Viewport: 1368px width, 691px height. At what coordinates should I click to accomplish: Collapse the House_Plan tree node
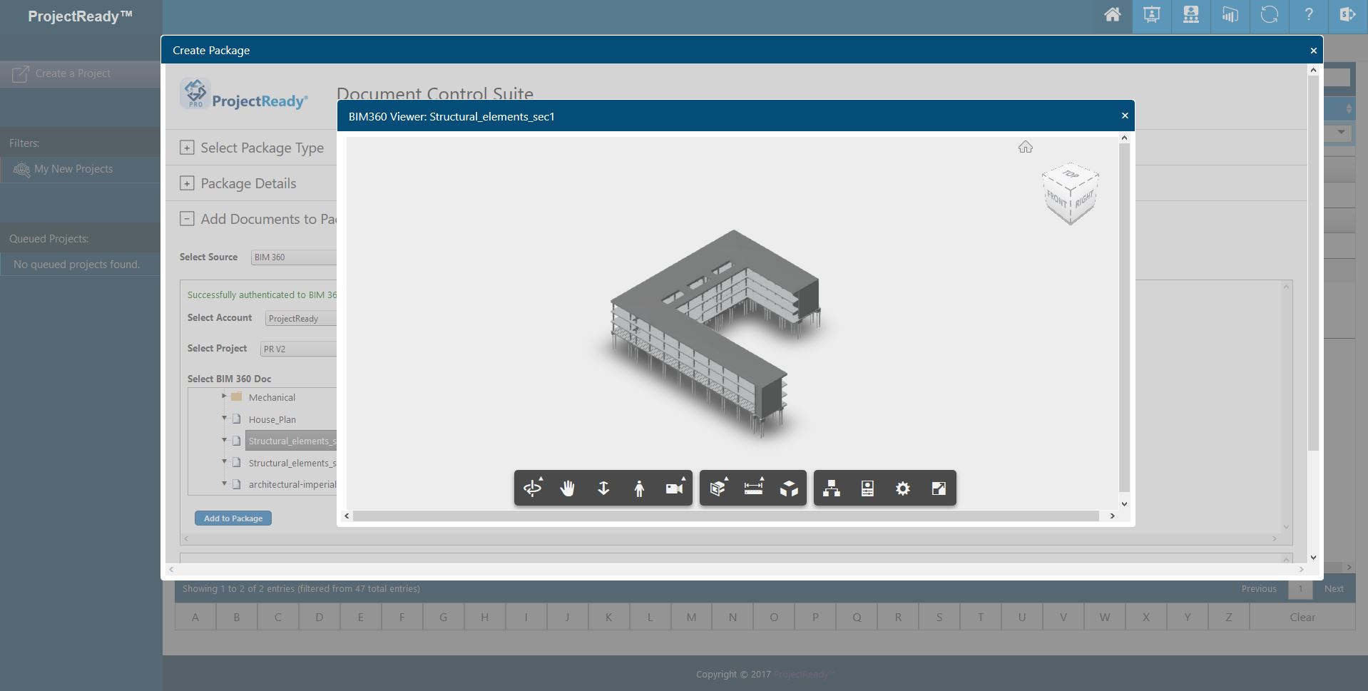(224, 419)
